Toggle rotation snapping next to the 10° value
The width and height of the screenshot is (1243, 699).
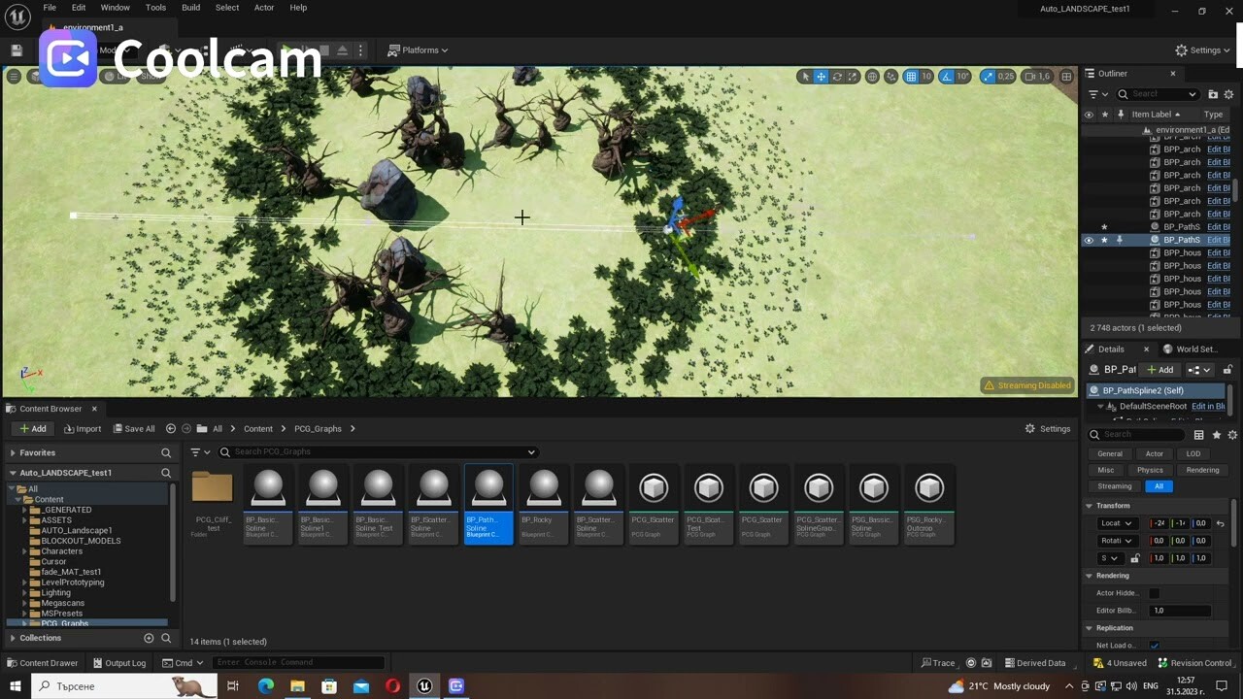[947, 76]
